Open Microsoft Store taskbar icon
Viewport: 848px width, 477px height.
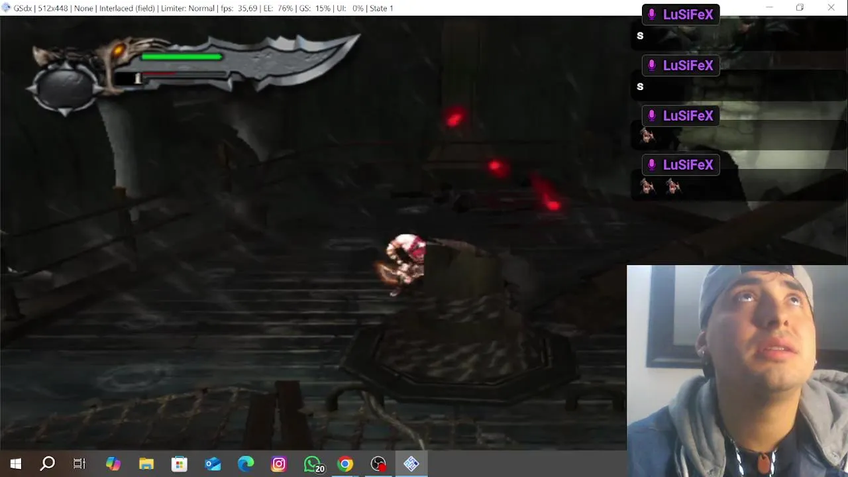point(180,464)
